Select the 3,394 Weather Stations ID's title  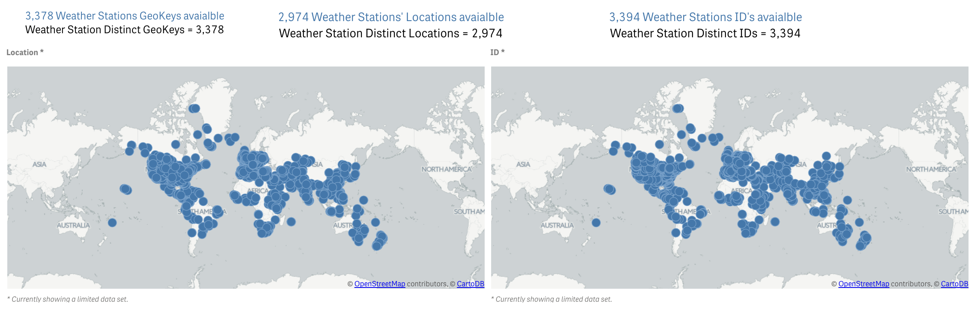pyautogui.click(x=706, y=17)
